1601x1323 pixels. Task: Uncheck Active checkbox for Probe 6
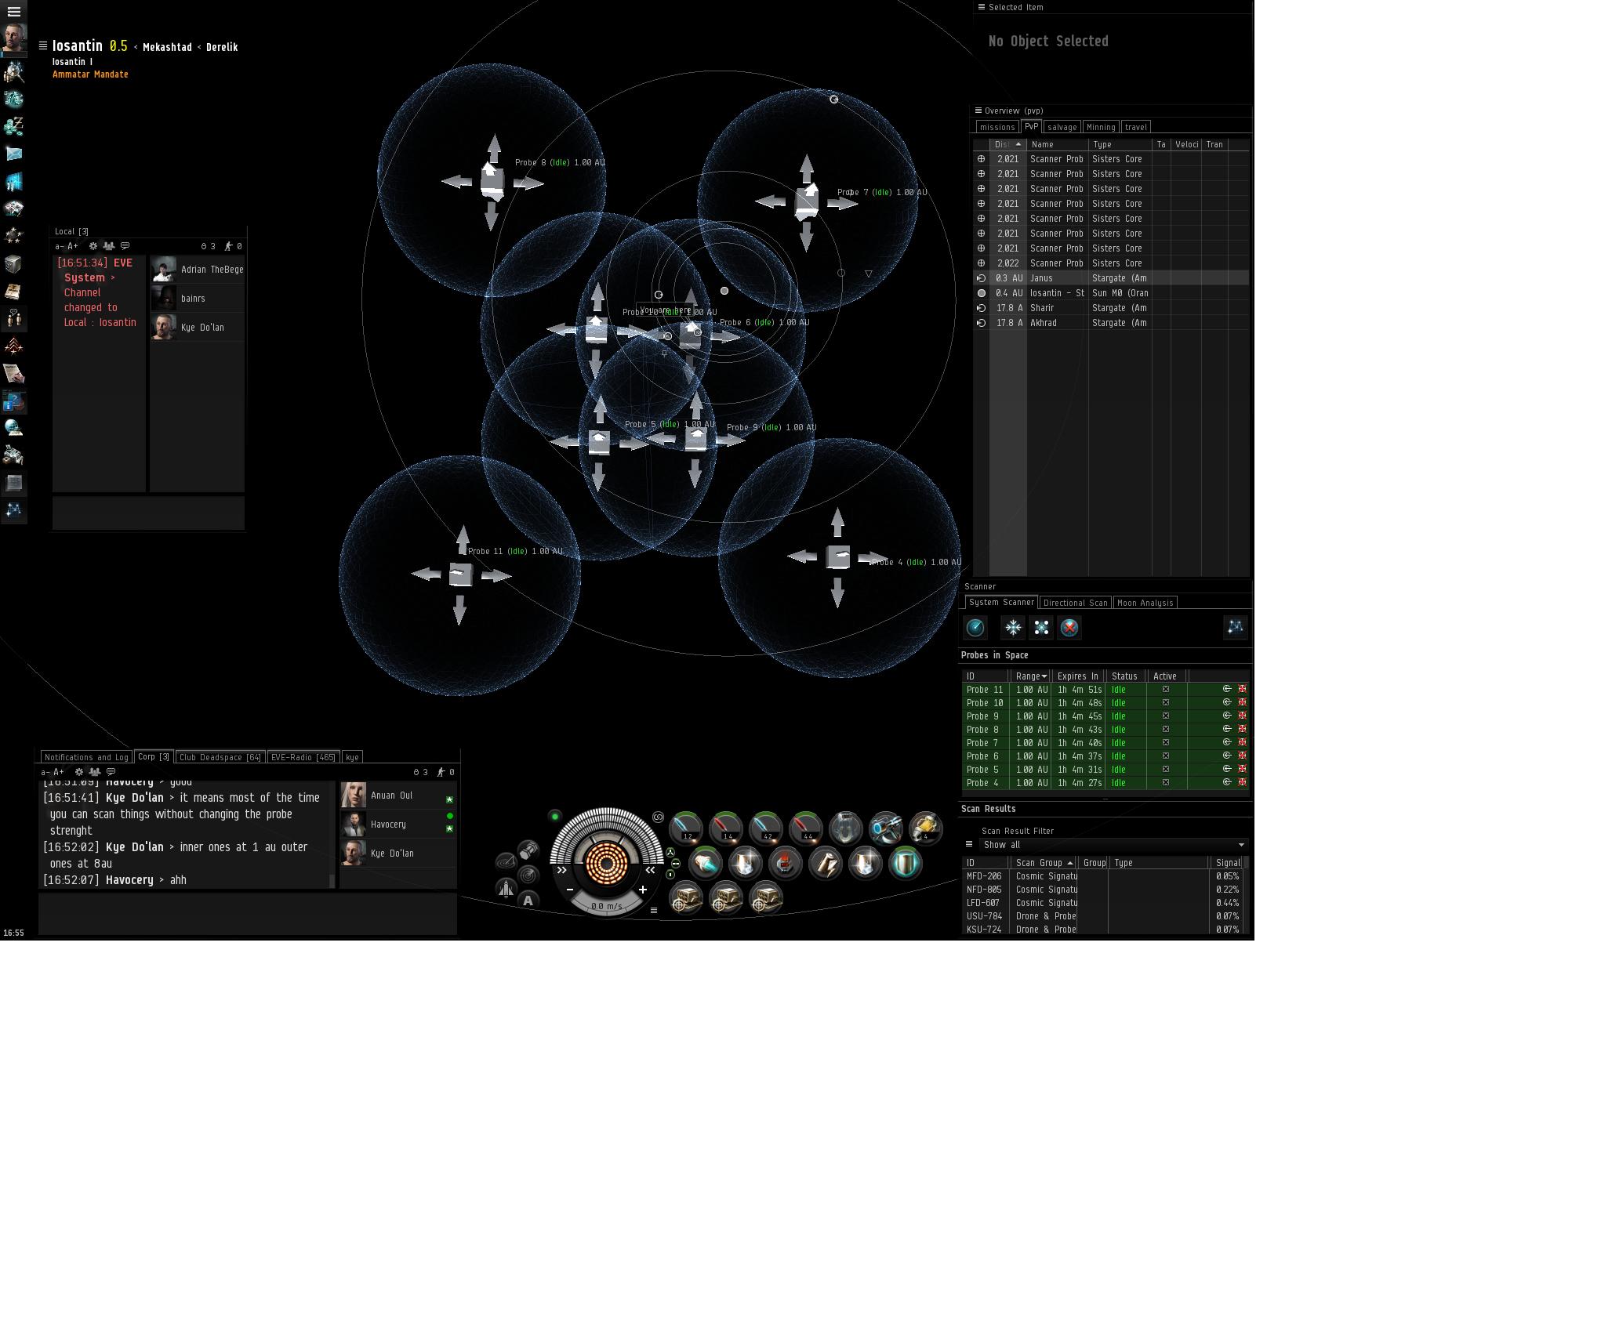(1165, 756)
